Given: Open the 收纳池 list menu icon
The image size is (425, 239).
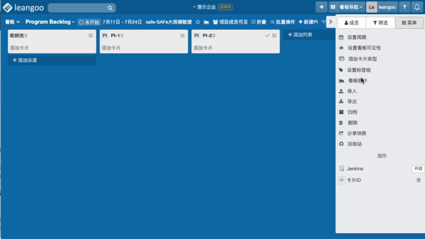Looking at the screenshot, I should pyautogui.click(x=91, y=36).
